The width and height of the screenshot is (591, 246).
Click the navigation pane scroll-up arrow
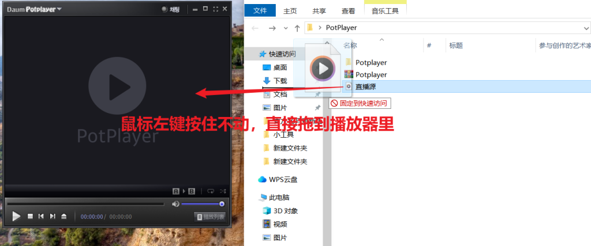[327, 43]
